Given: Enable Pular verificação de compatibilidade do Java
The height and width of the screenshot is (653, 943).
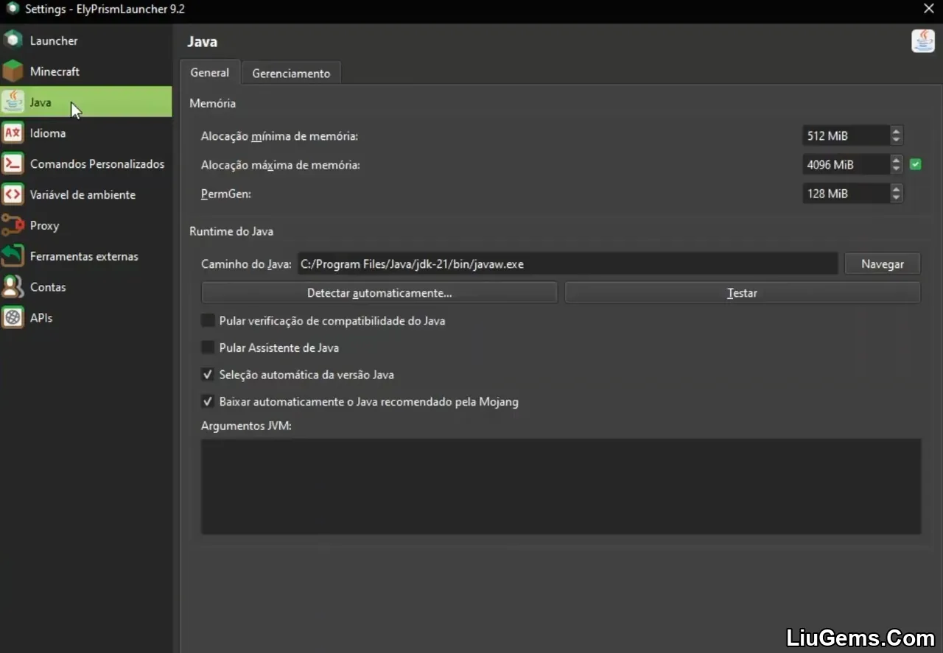Looking at the screenshot, I should 208,321.
